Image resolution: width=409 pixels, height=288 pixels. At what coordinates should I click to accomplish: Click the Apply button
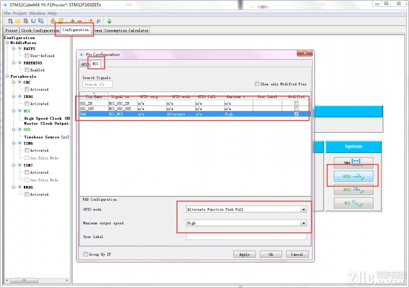click(245, 254)
